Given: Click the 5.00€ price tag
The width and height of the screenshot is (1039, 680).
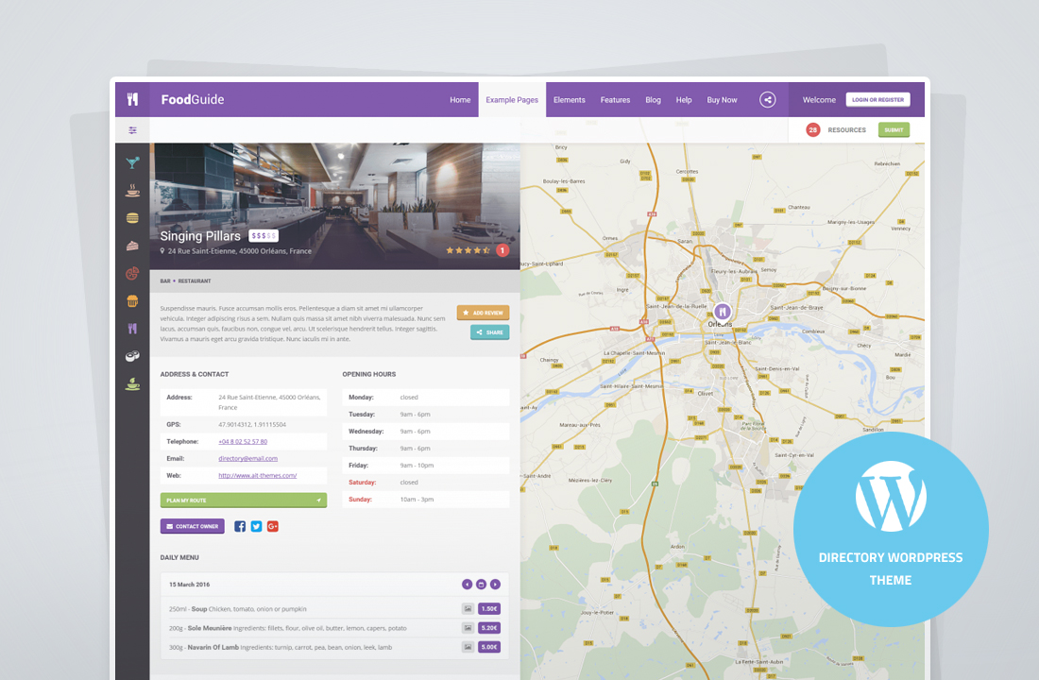Looking at the screenshot, I should 489,647.
